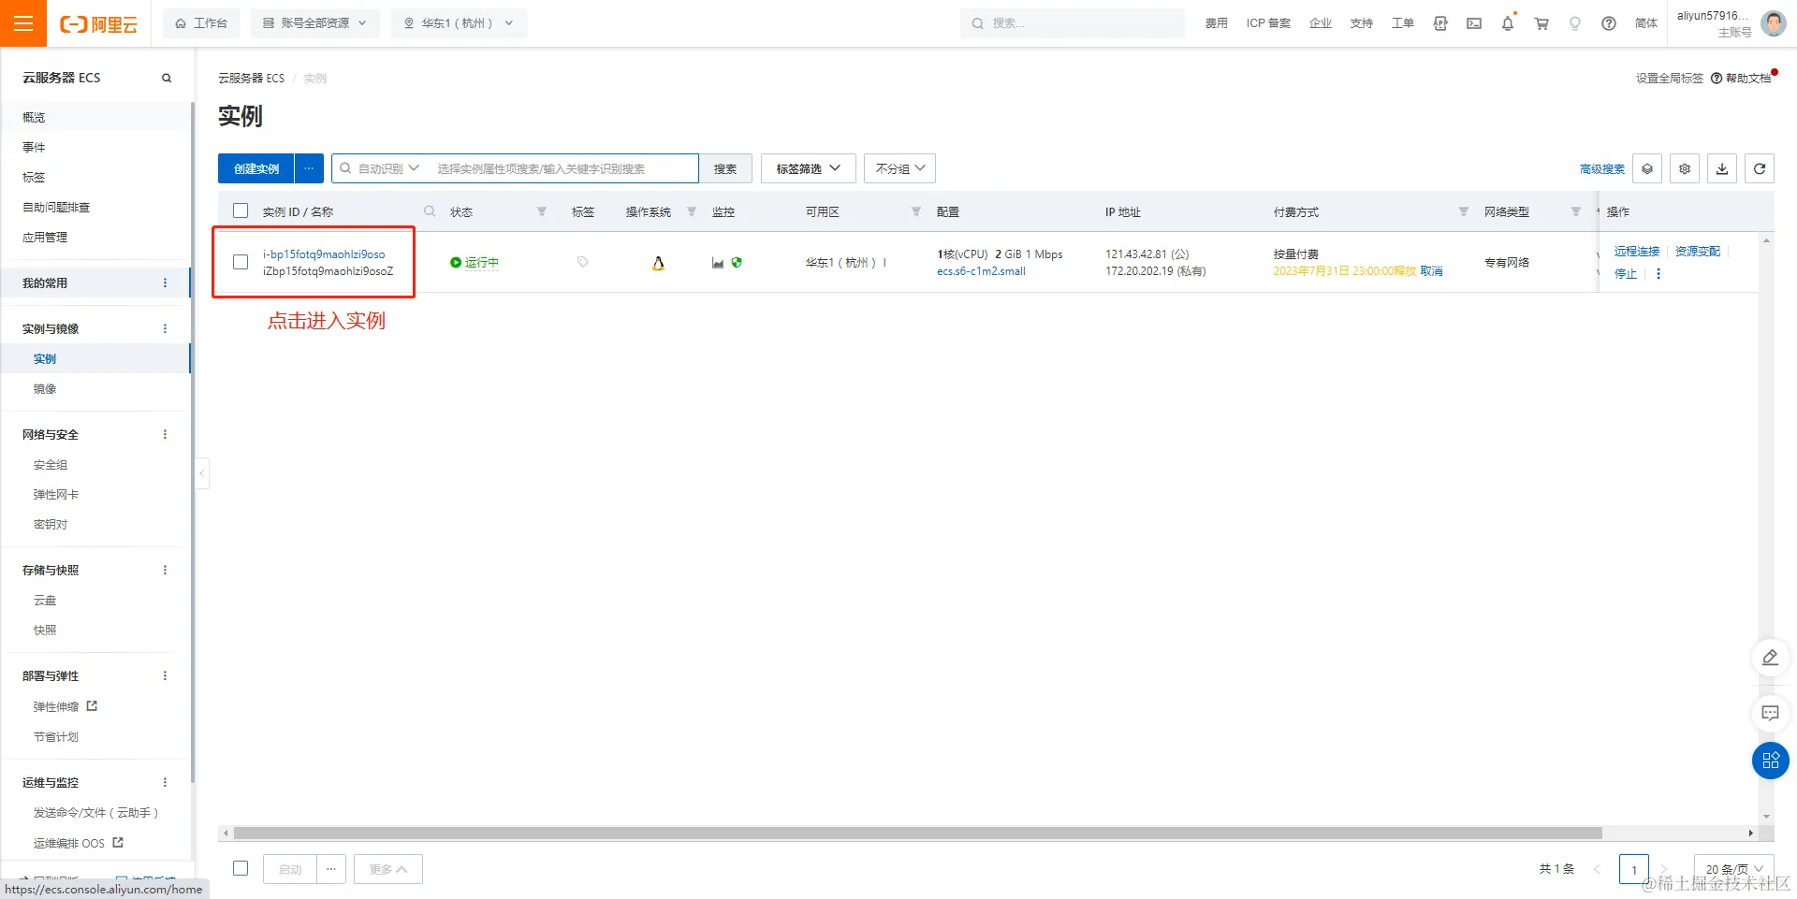Click the 创建实例 button

click(256, 168)
